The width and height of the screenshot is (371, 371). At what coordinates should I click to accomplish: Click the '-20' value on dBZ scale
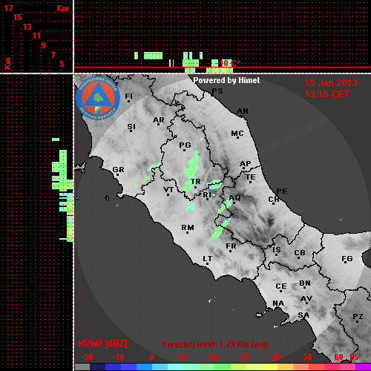[x=87, y=357]
